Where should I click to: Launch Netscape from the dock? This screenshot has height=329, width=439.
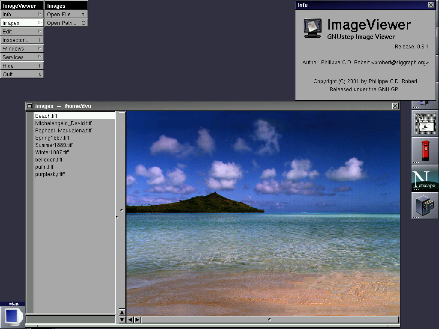tap(425, 178)
